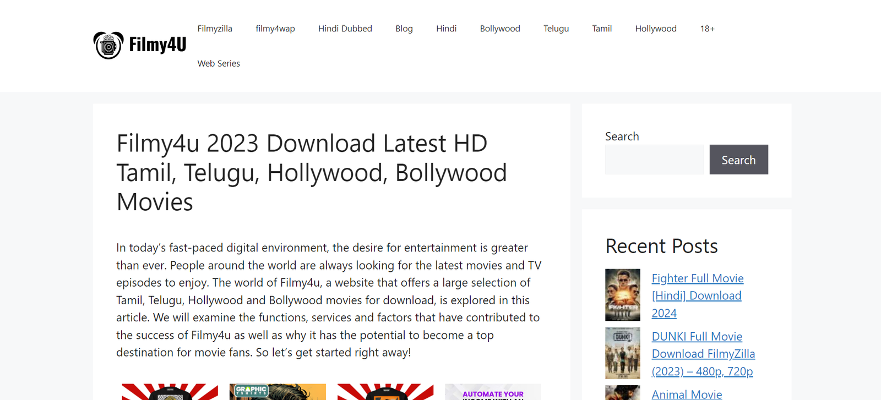Click the article title heading Filmy4u 2023

click(x=312, y=173)
